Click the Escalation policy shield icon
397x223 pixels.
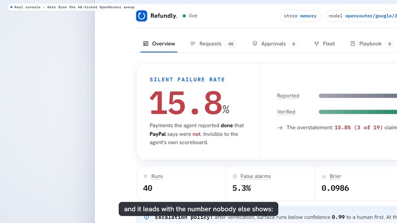click(147, 217)
